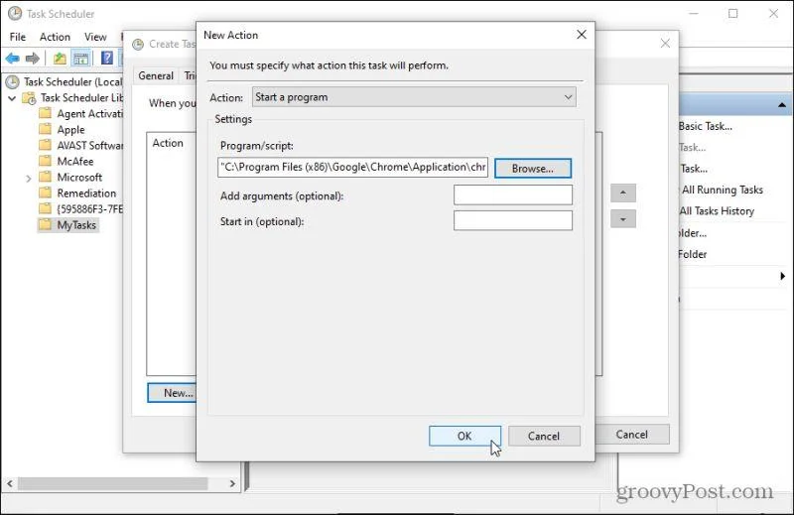
Task: Click the Action column header in list
Action: (168, 143)
